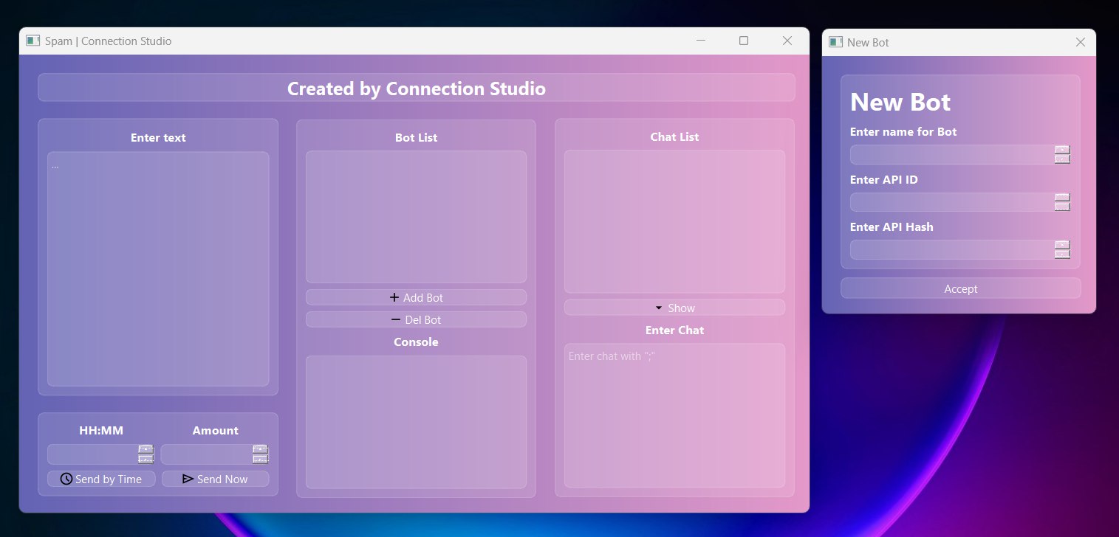Click the 'Bot List' panel label
Viewport: 1119px width, 537px height.
(417, 137)
